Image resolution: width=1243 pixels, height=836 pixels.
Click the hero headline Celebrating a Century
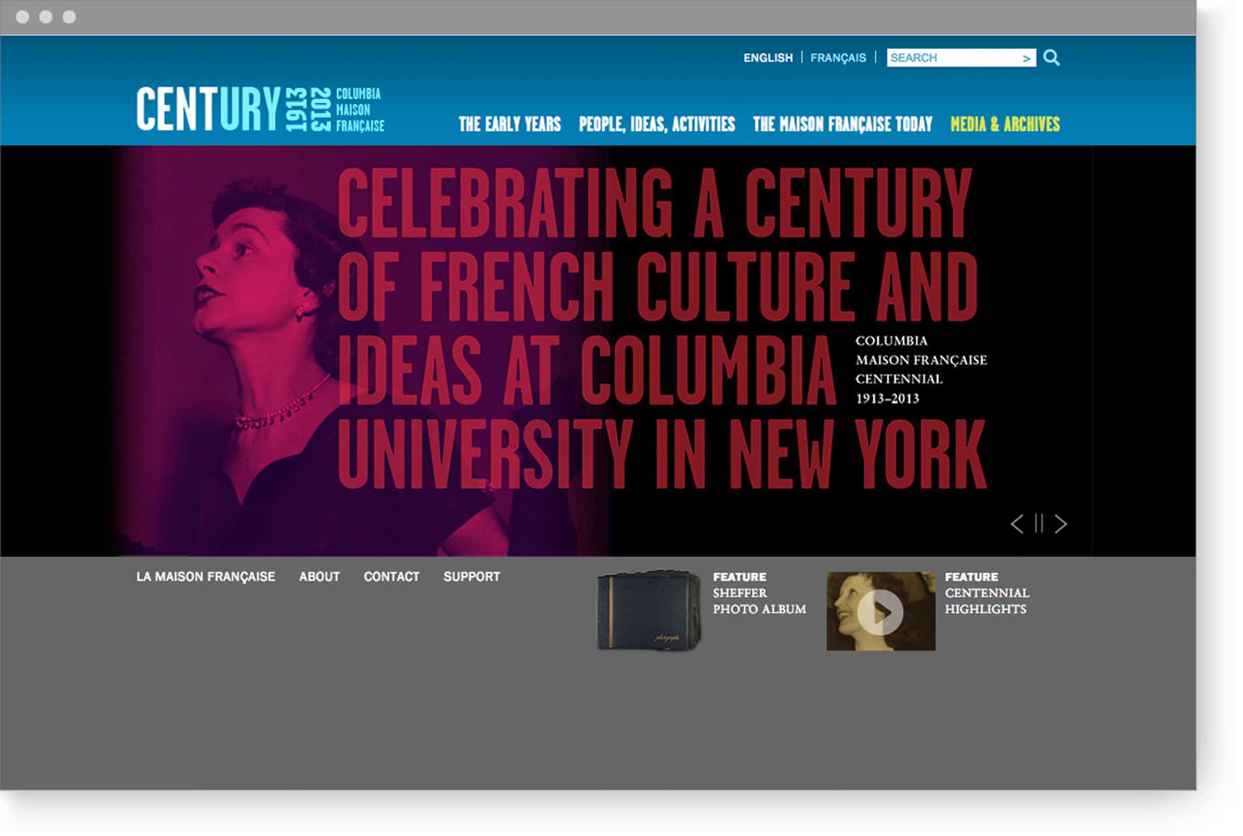click(x=661, y=328)
